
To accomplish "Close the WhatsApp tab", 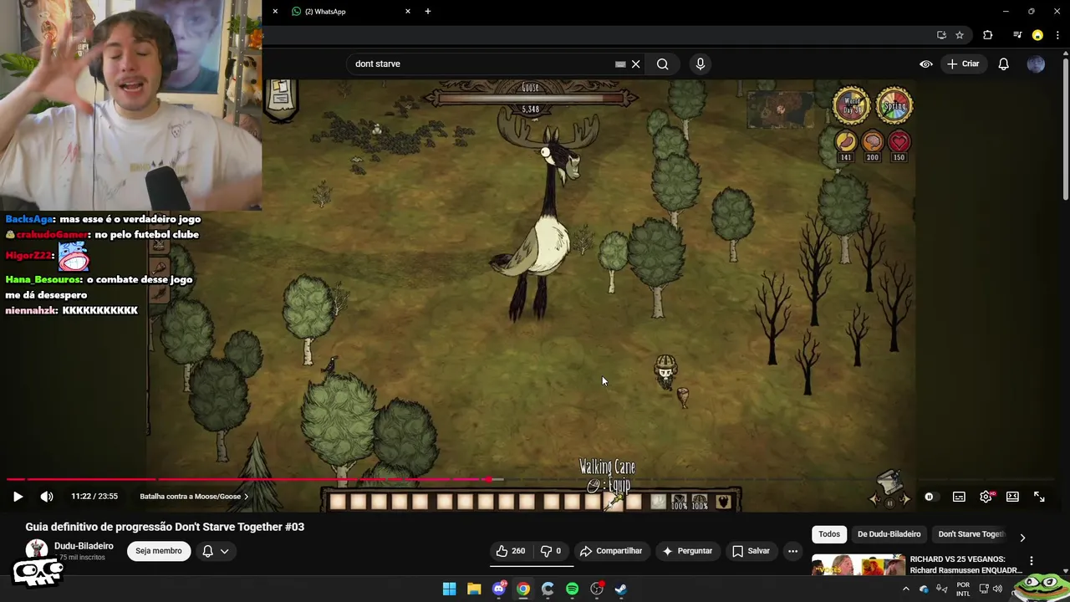I will click(x=408, y=12).
